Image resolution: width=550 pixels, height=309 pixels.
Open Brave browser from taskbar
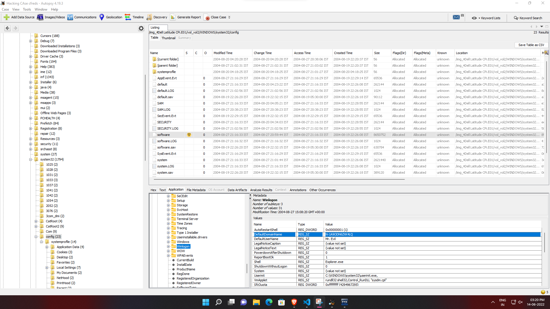pyautogui.click(x=294, y=302)
